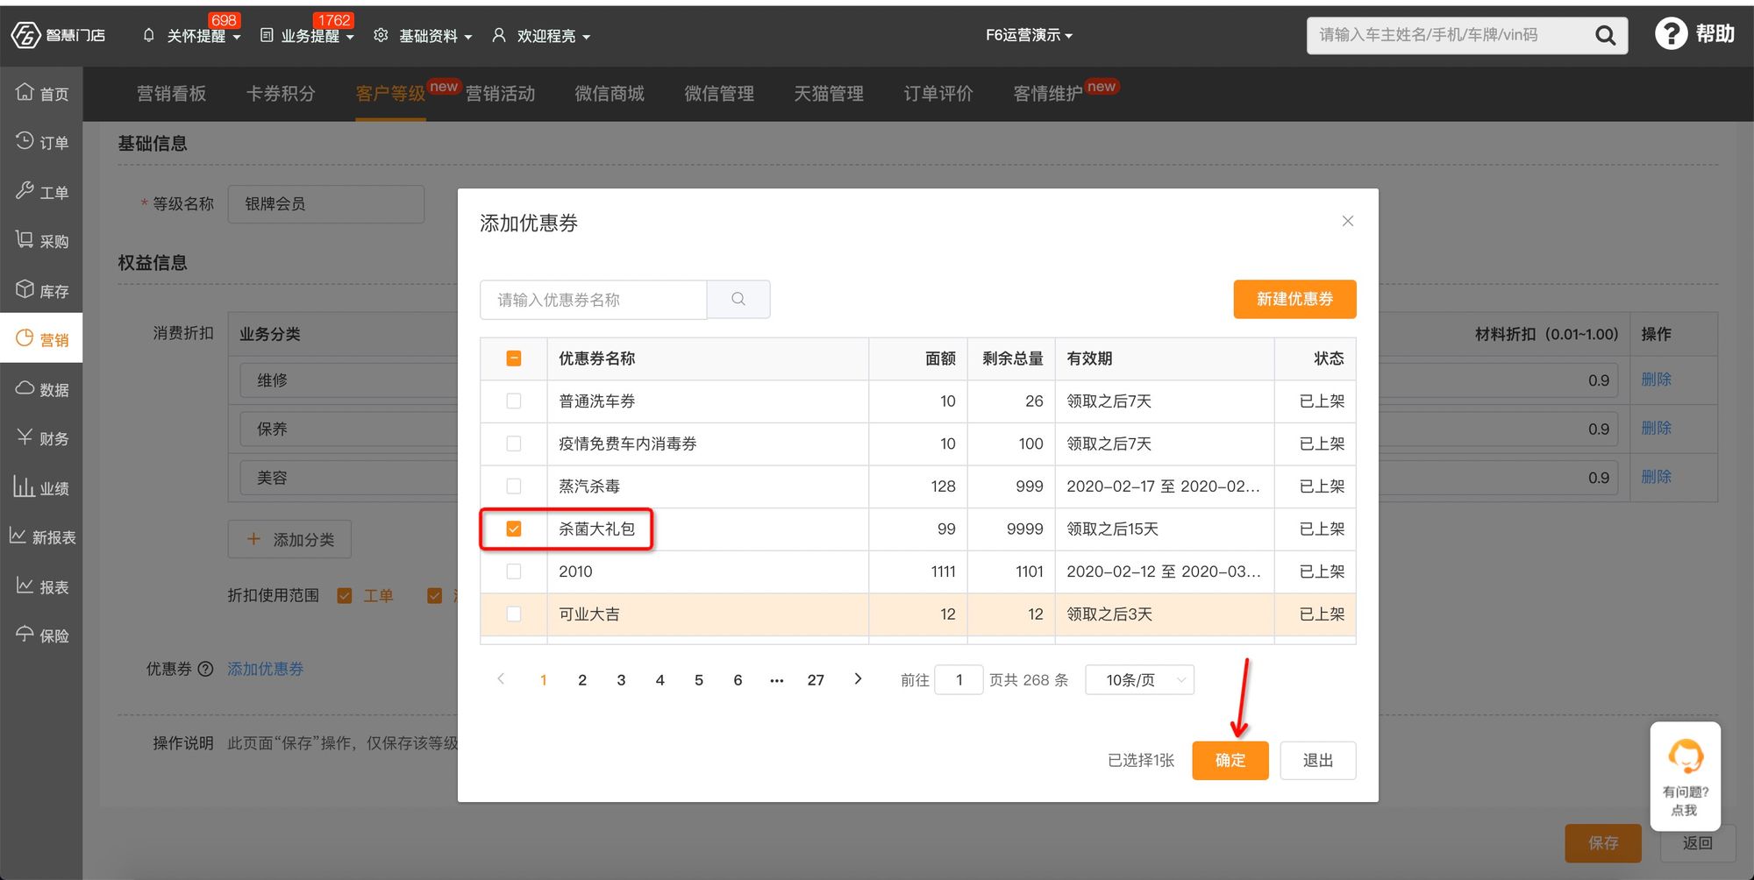This screenshot has height=880, width=1754.
Task: Toggle the 工单 discount scope checkbox
Action: pyautogui.click(x=345, y=596)
